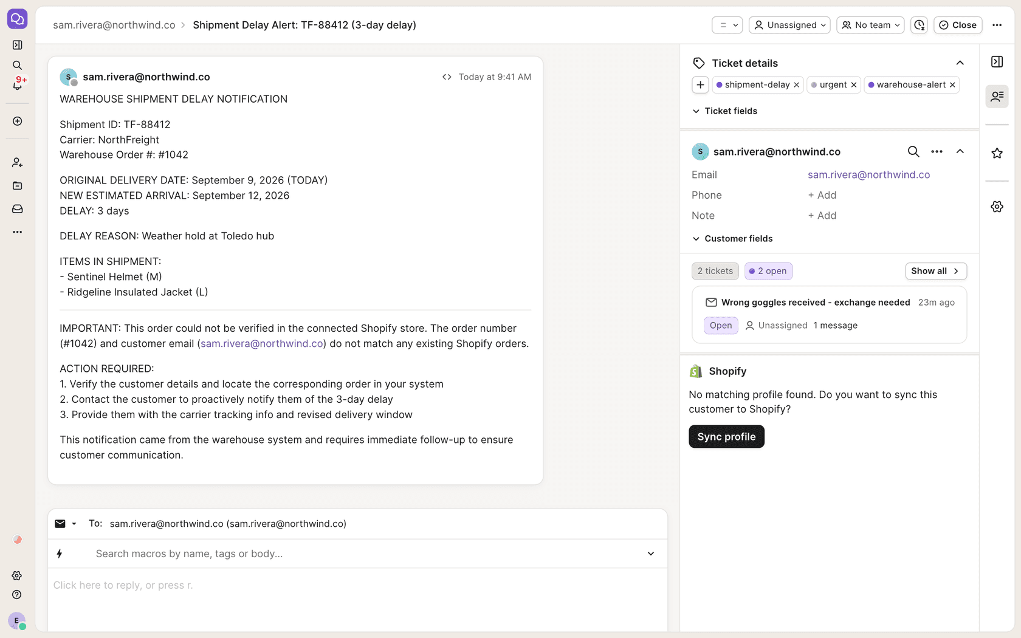Open customer options ellipsis next to sam.rivera
The width and height of the screenshot is (1021, 638).
[937, 152]
